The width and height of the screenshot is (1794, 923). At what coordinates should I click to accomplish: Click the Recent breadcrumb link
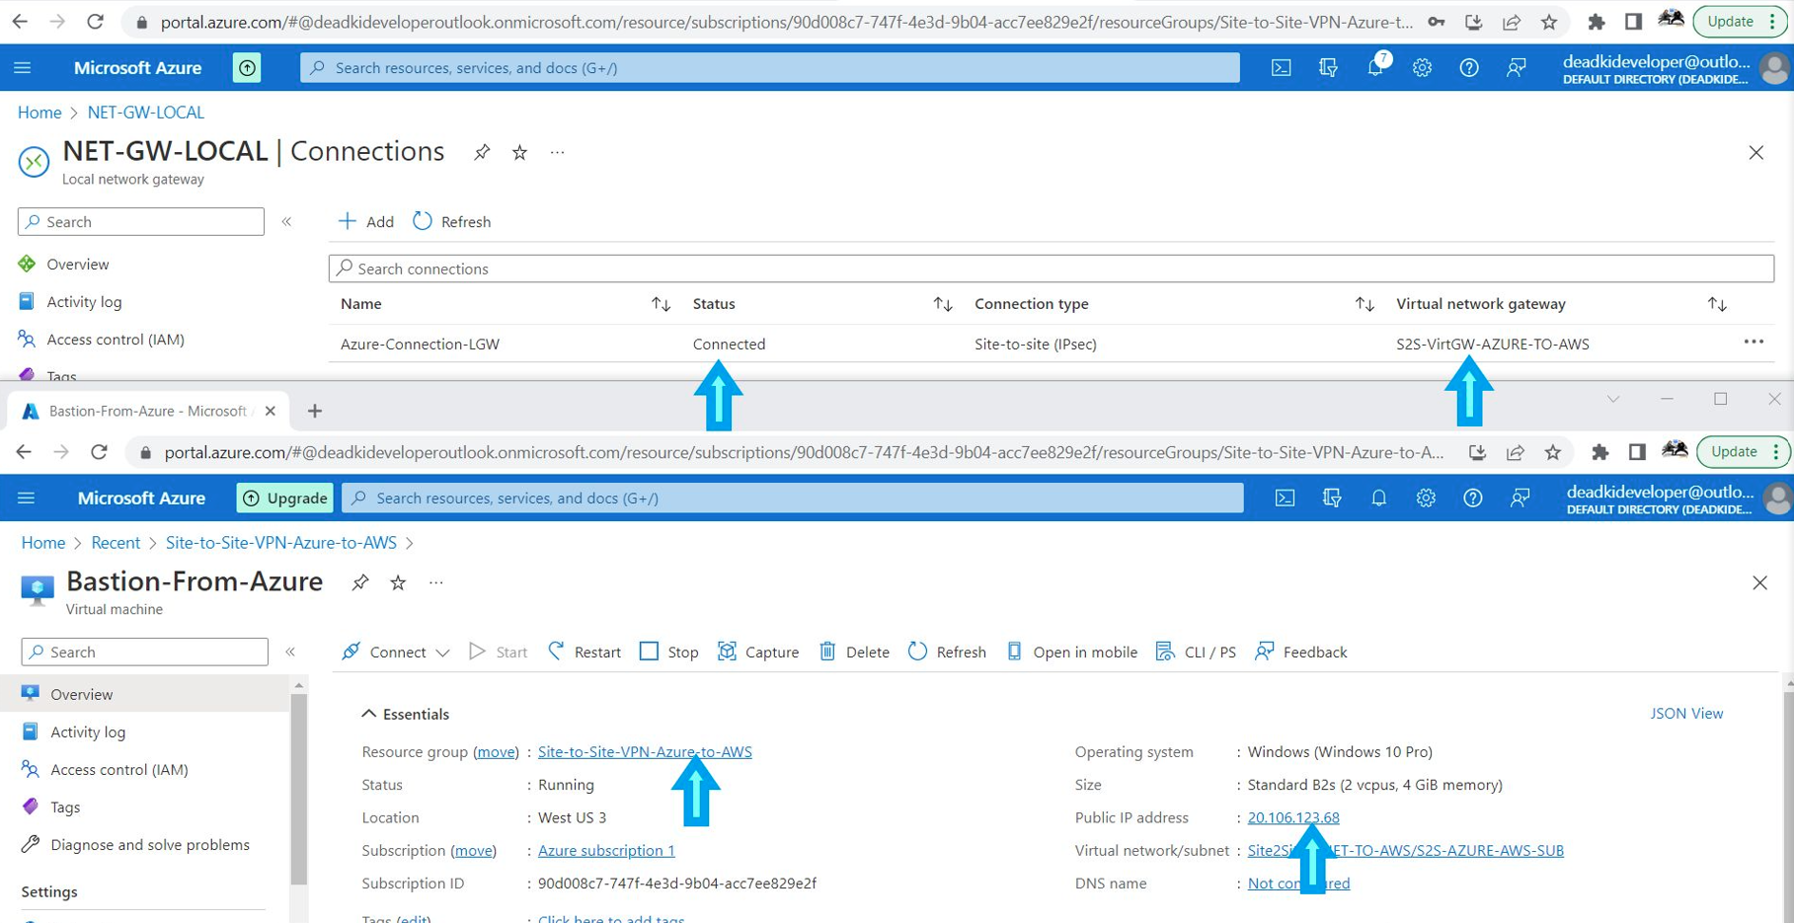coord(116,542)
